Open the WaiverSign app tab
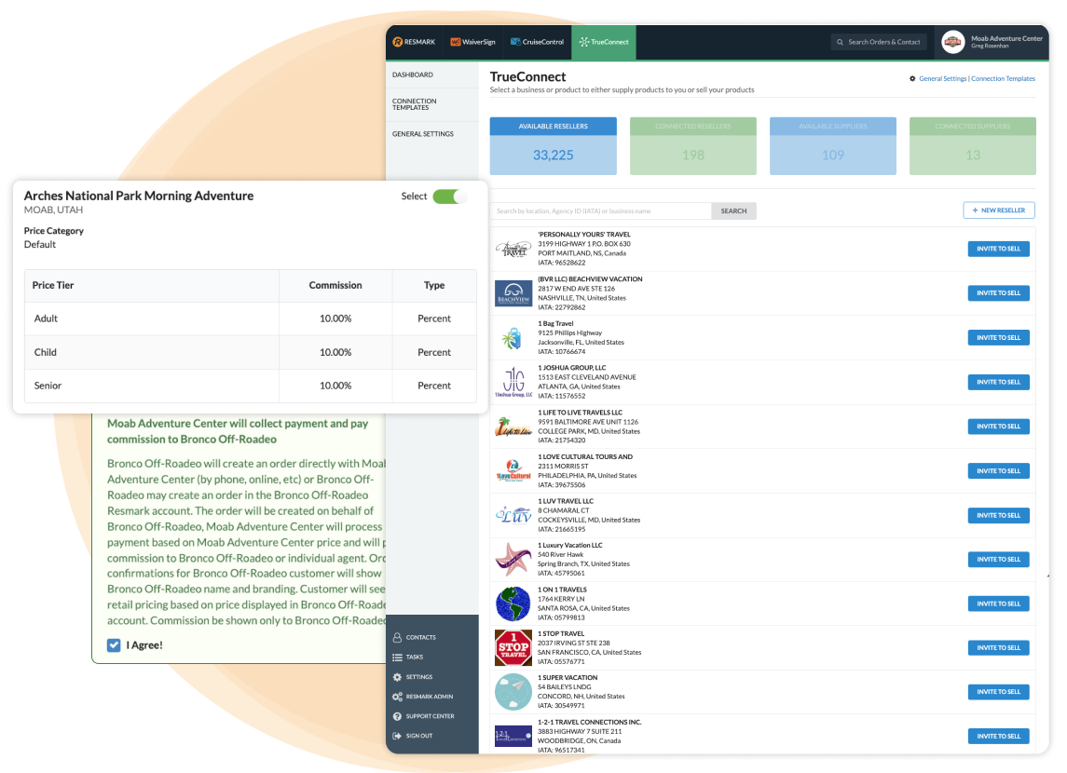Screen dimensions: 1067x773 [x=473, y=42]
